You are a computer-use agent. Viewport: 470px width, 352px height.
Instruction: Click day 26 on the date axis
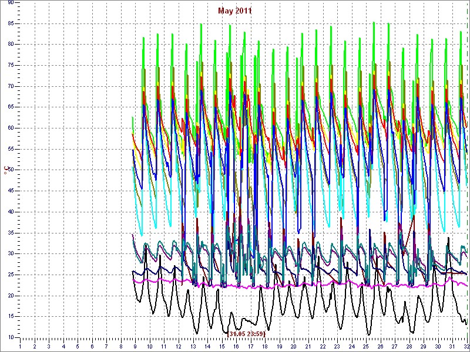click(380, 347)
